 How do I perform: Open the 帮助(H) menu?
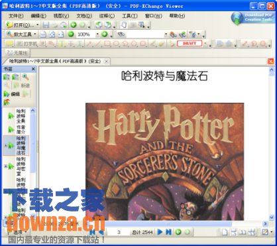pyautogui.click(x=177, y=16)
